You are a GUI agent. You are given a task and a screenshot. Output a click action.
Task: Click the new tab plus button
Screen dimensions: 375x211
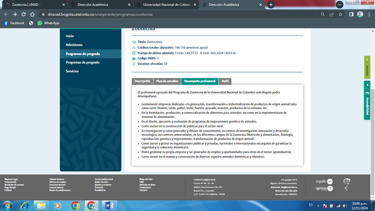(x=271, y=5)
